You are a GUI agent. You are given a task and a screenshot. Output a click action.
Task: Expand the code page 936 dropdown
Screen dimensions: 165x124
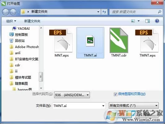pos(72,95)
